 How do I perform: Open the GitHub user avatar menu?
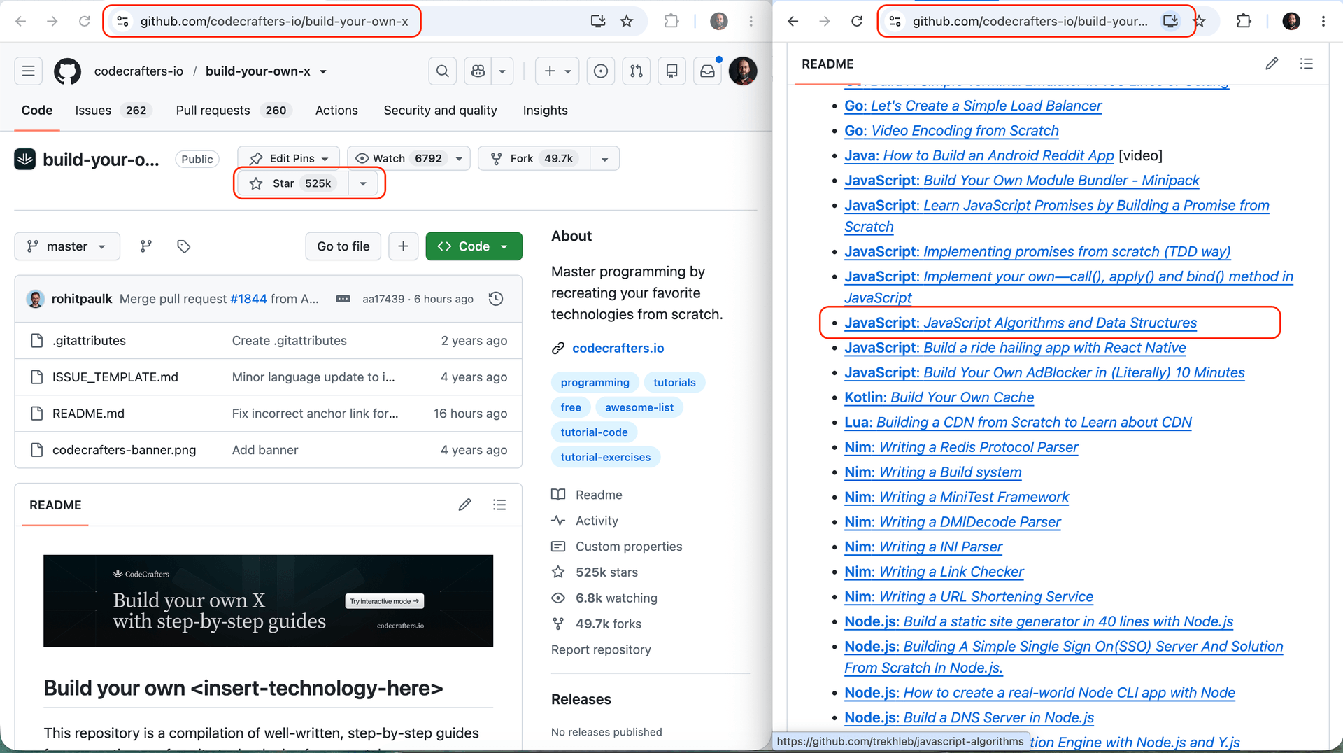pyautogui.click(x=743, y=71)
